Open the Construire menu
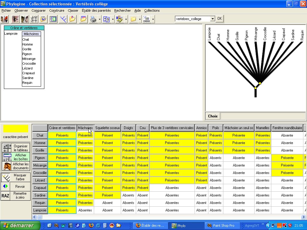This screenshot has width=307, height=230. click(x=57, y=10)
